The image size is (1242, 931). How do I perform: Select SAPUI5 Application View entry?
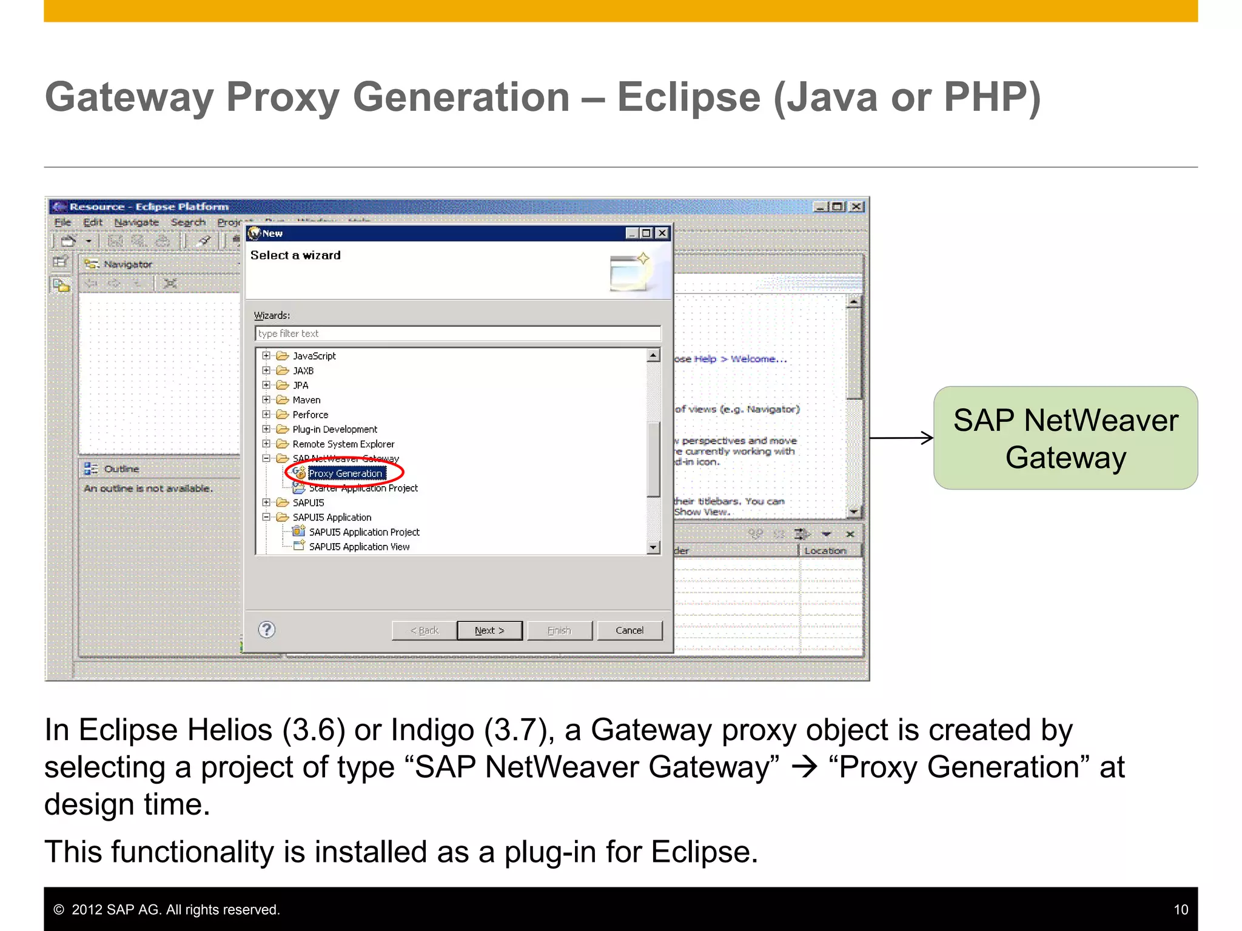click(359, 547)
